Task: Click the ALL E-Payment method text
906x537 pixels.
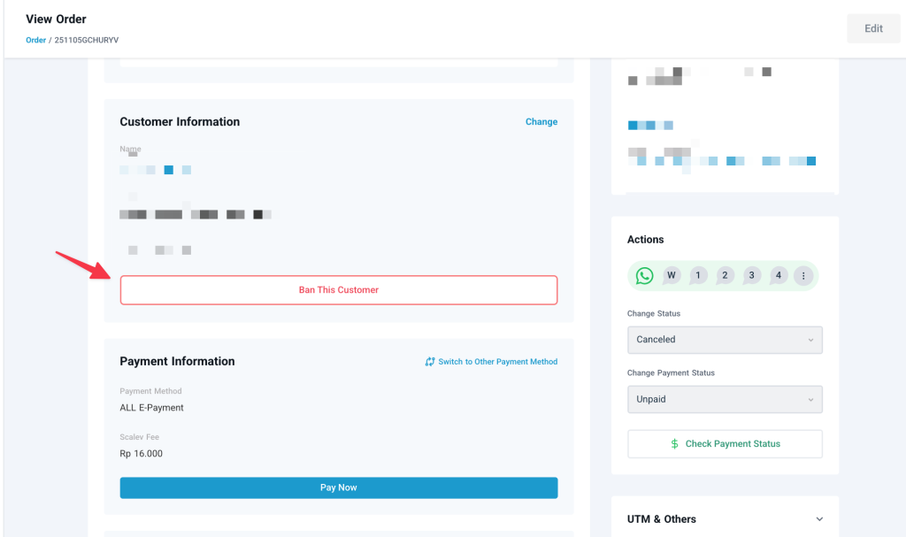Action: click(151, 408)
